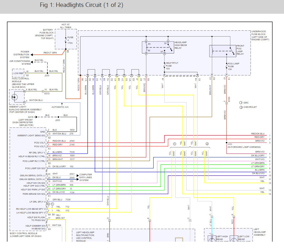
Task: Click relay terminal "85" on high beam relay
Action: (149, 44)
